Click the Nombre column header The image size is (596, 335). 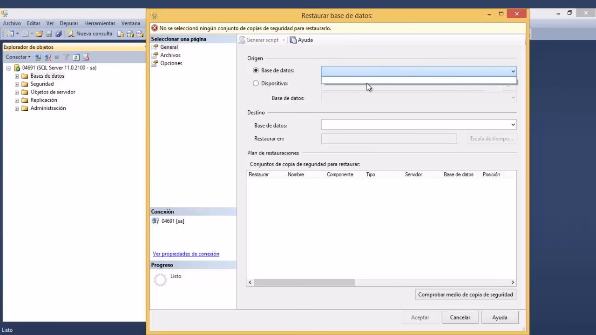pyautogui.click(x=296, y=174)
